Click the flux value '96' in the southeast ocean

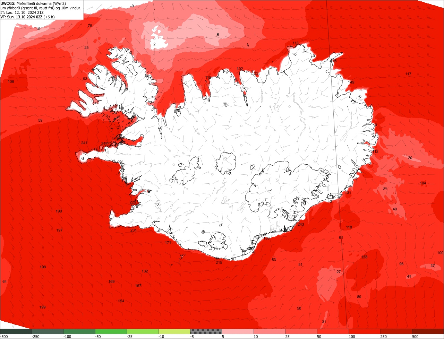click(401, 264)
